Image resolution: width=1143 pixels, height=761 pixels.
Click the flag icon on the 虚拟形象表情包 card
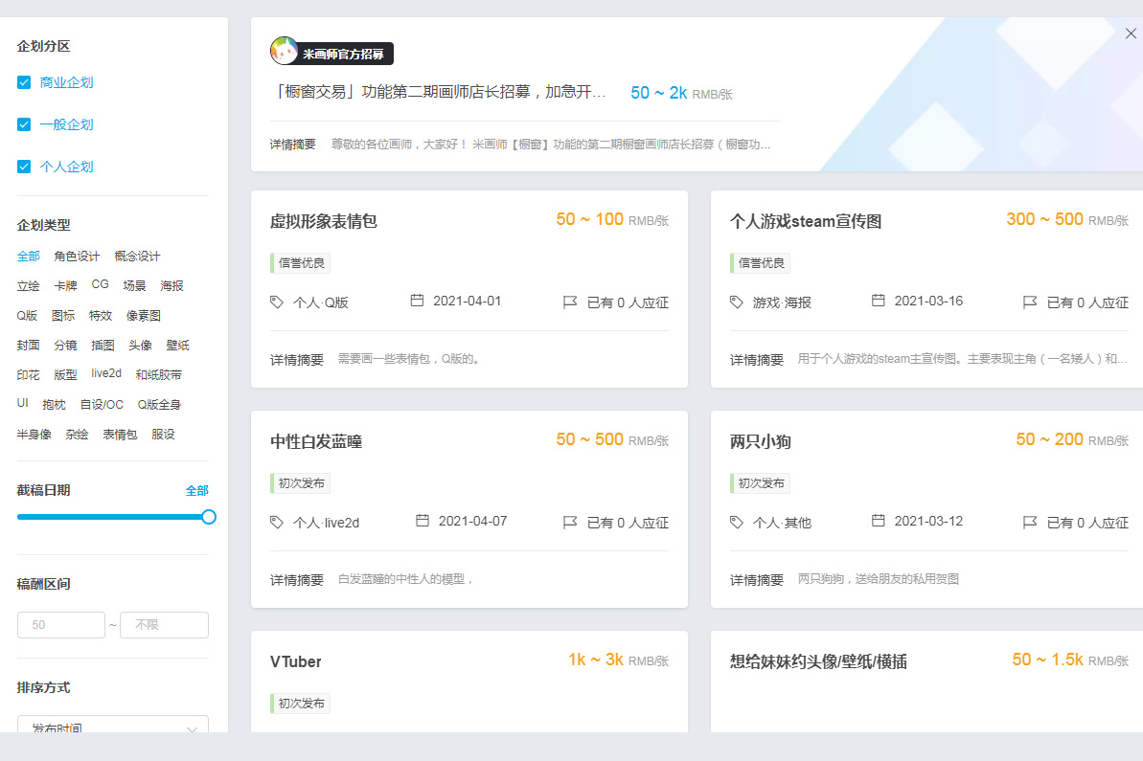coord(571,300)
